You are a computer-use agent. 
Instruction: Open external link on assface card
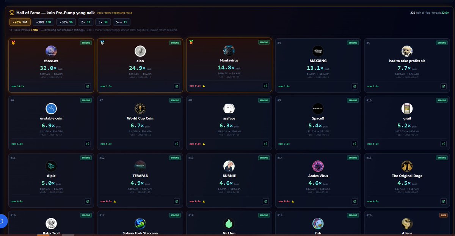click(x=265, y=144)
